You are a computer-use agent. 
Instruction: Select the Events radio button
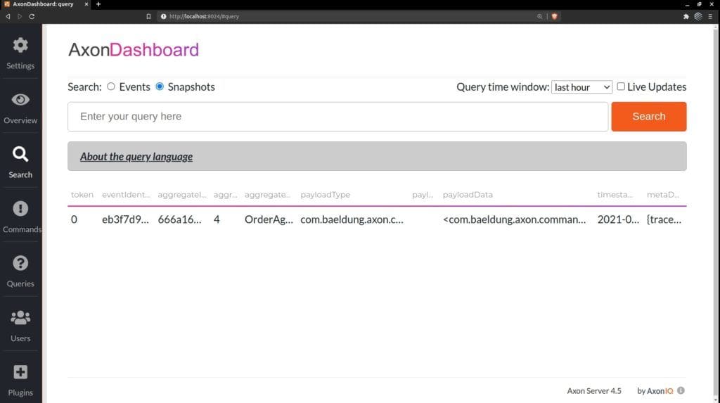click(110, 87)
